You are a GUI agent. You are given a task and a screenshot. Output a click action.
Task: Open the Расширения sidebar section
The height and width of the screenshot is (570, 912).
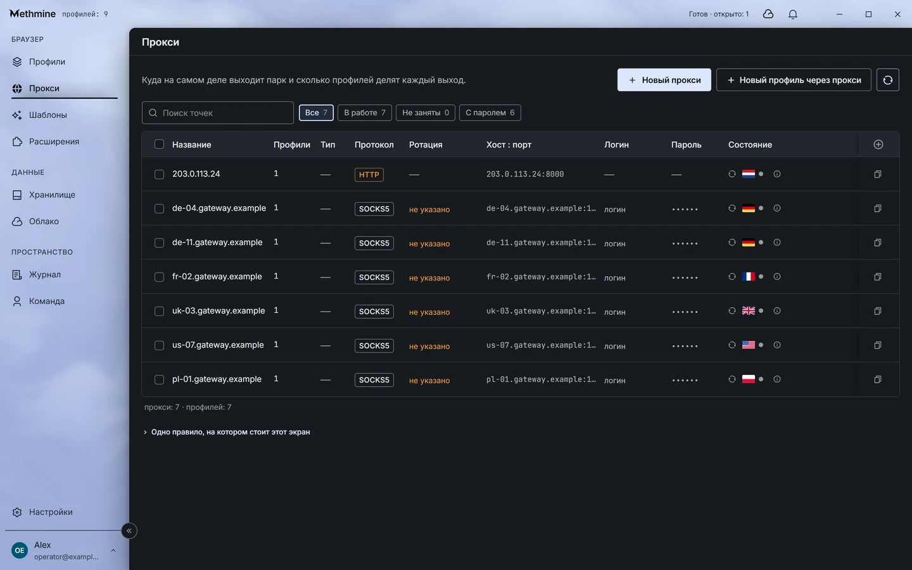pos(64,142)
